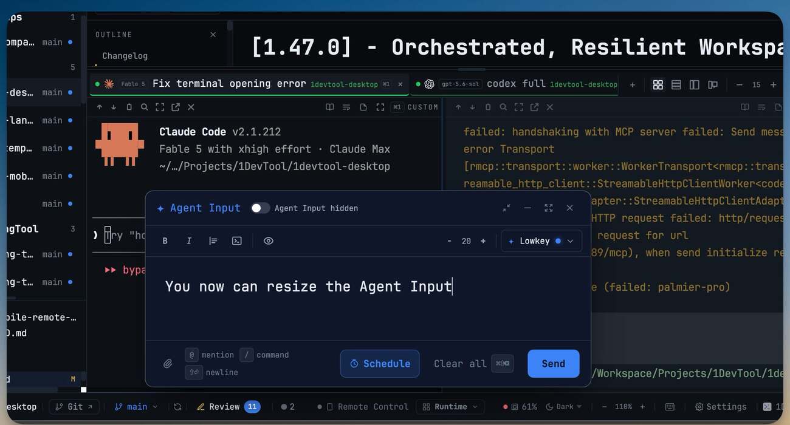
Task: Click the paperclip attach icon
Action: coord(168,364)
